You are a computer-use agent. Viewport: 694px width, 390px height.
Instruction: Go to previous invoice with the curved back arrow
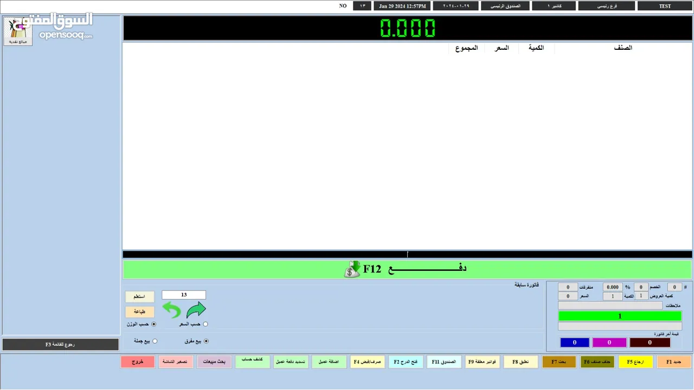pos(172,310)
